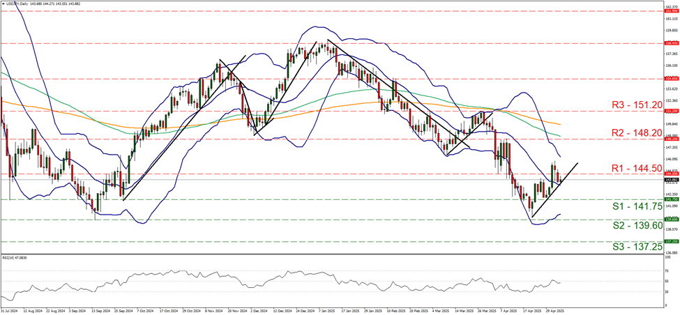
Task: Select the red 148.200 price tag on axis
Action: click(x=670, y=139)
